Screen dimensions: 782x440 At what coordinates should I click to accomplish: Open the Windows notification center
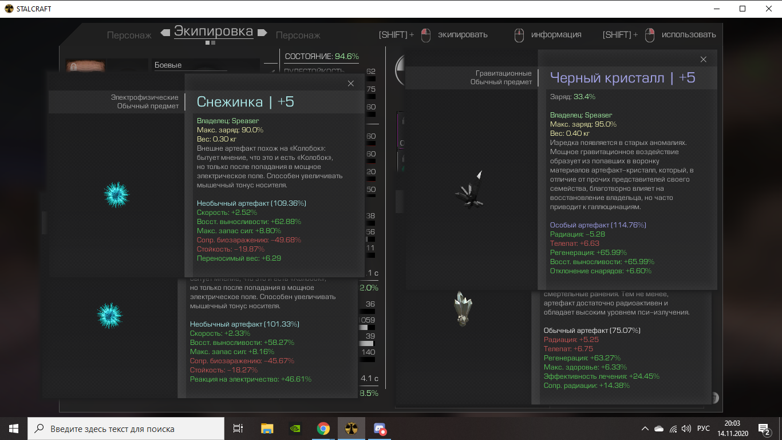point(765,429)
